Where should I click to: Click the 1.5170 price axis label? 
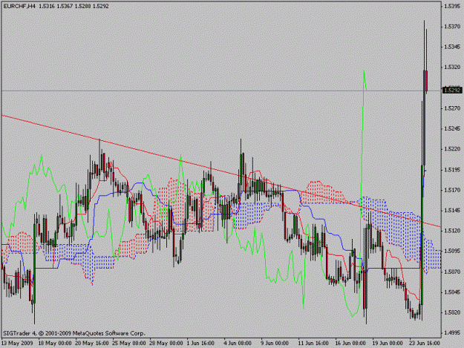452,190
